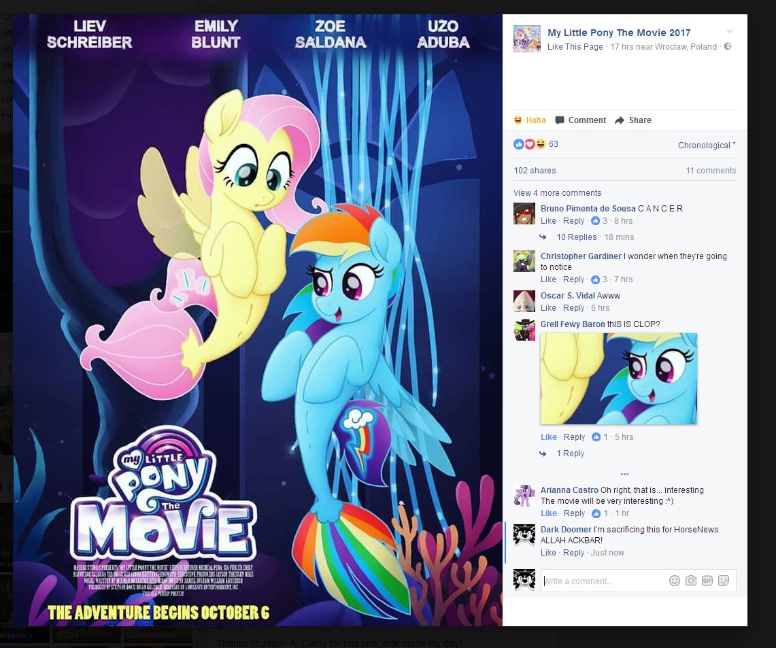Click Grell Fewy Baron's avatar

[524, 330]
